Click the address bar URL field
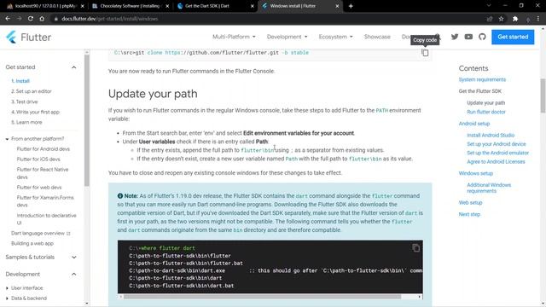Screen dimensions: 546x307 point(268,19)
